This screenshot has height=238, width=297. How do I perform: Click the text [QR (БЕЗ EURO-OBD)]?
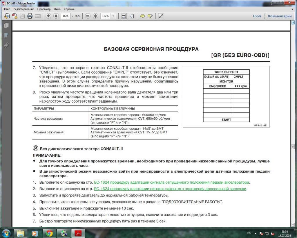pos(240,55)
